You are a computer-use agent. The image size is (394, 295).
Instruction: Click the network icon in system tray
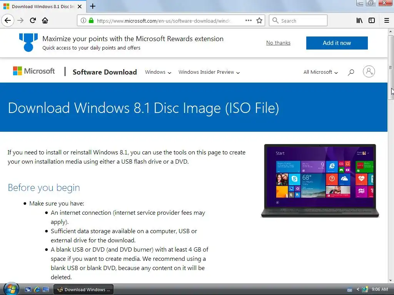click(x=365, y=290)
